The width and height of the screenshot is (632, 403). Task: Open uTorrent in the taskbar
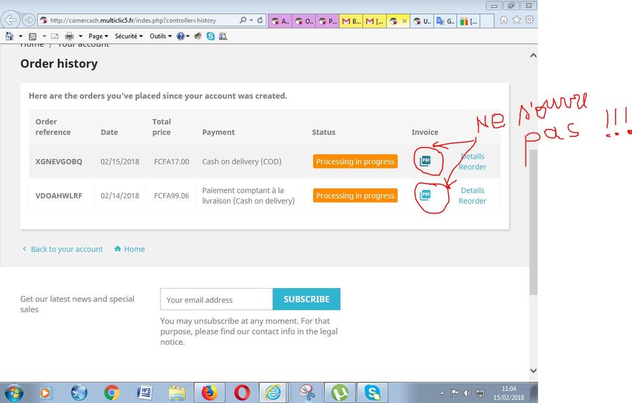[339, 392]
